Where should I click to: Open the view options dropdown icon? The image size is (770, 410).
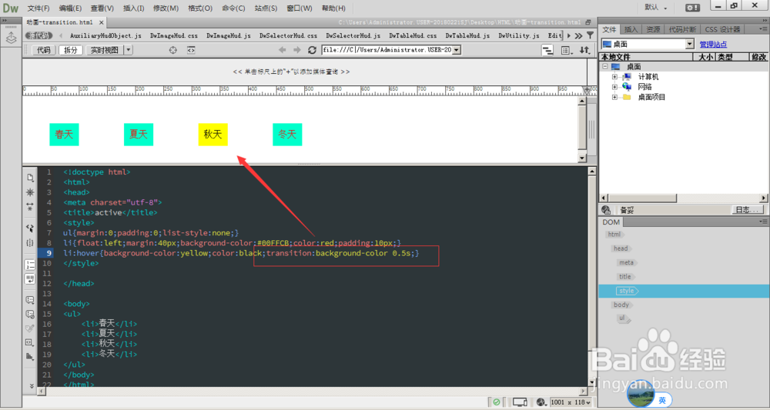point(567,50)
